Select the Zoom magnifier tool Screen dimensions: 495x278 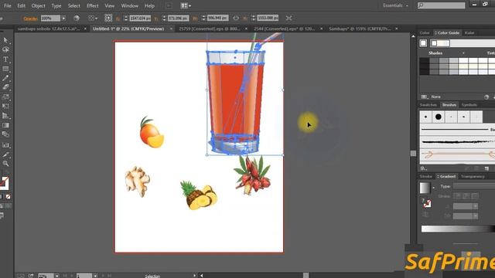5,164
